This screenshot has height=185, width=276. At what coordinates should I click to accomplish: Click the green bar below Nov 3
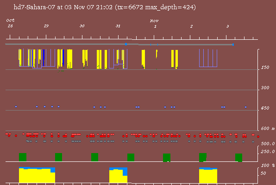[238, 158]
